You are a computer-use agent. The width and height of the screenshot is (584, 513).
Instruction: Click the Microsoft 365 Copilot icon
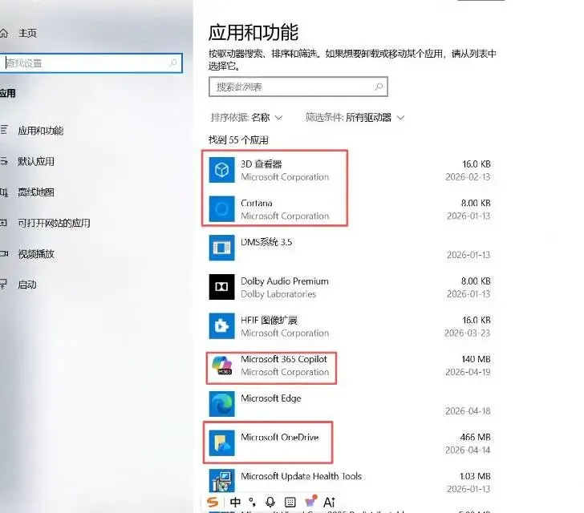click(x=221, y=366)
